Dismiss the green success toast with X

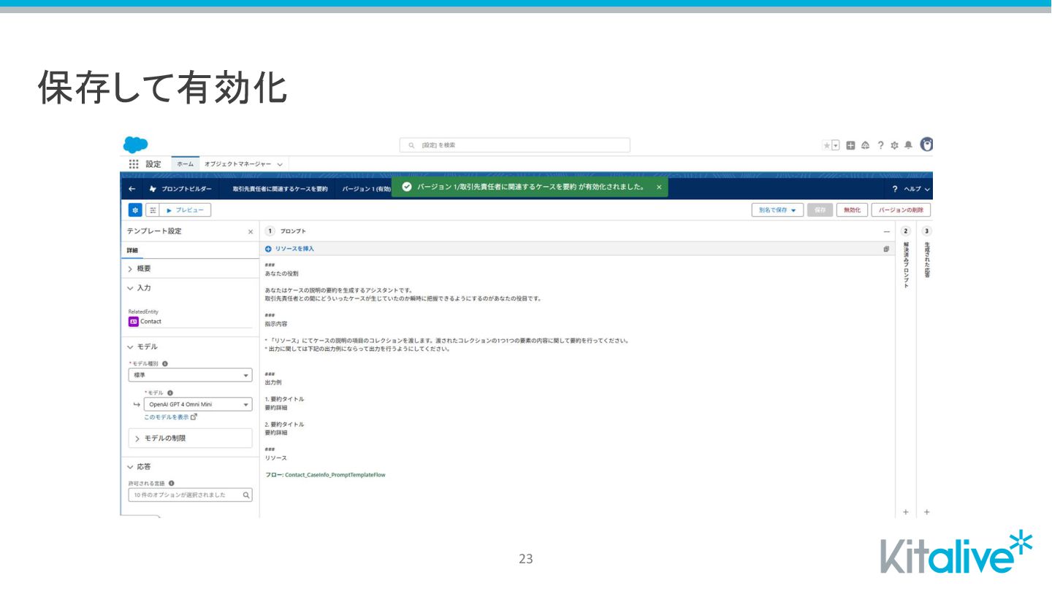(658, 187)
